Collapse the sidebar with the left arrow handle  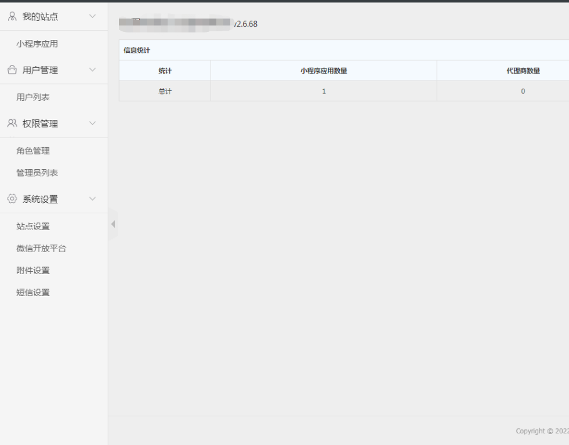(x=113, y=224)
